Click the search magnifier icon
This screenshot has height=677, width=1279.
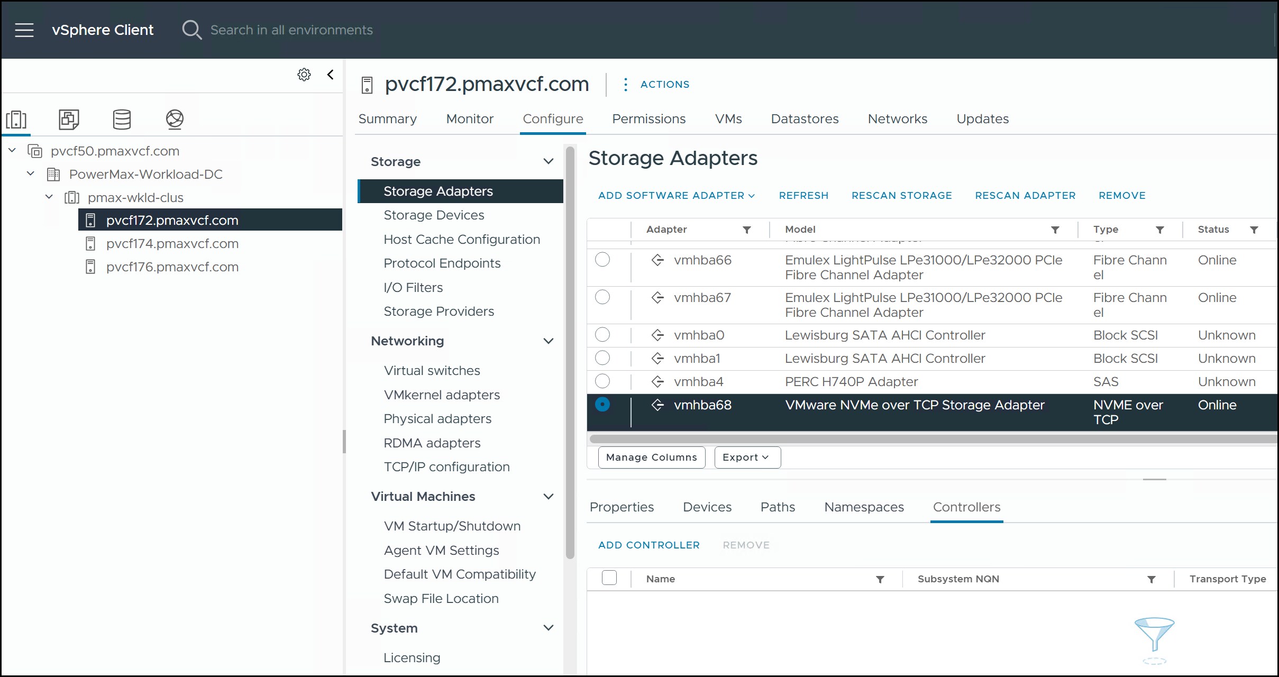tap(191, 30)
